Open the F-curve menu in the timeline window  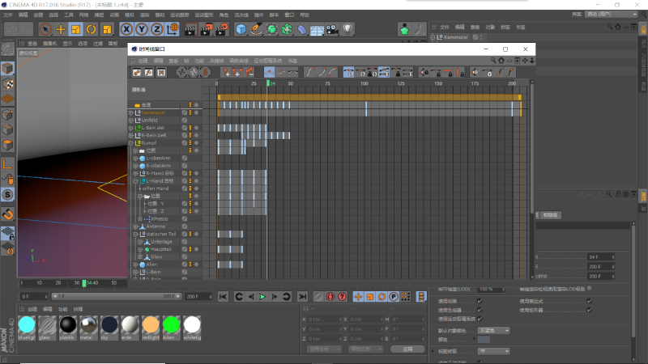click(x=239, y=61)
